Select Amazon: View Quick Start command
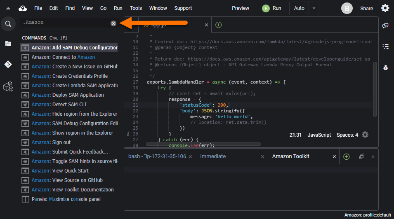Image resolution: width=394 pixels, height=219 pixels. (x=68, y=171)
